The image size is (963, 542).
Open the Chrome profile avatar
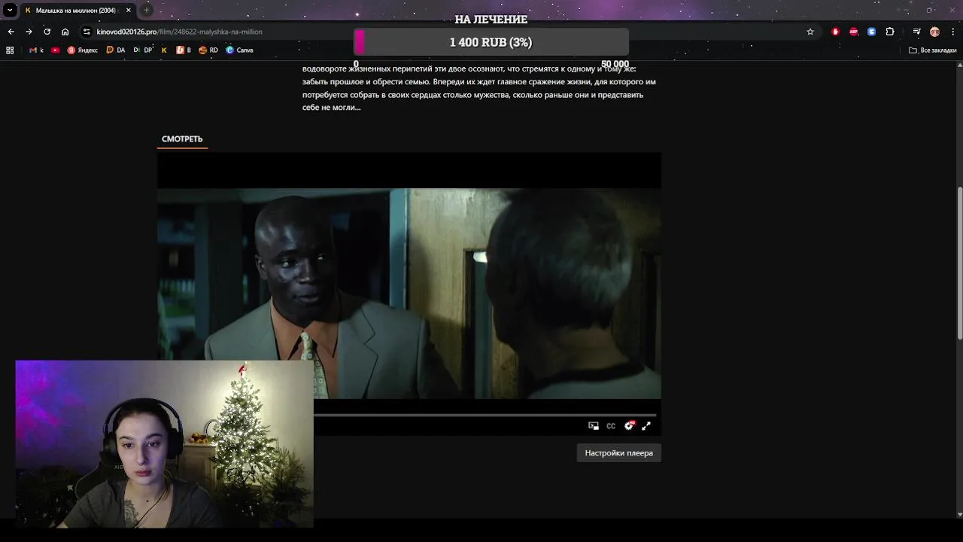(934, 32)
